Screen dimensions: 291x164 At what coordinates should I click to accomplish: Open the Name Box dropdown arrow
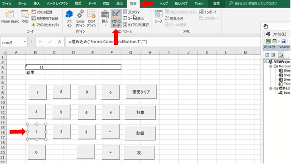(x=25, y=42)
